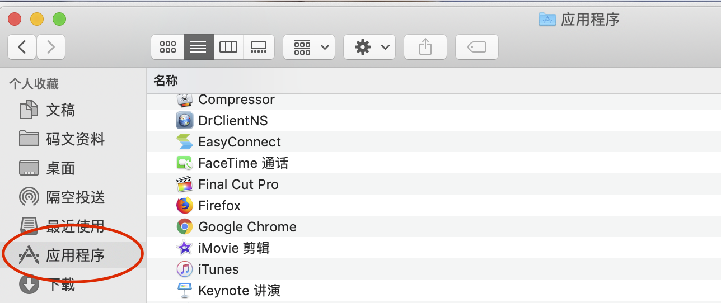Open 文稿 in the sidebar
This screenshot has width=721, height=303.
(60, 110)
